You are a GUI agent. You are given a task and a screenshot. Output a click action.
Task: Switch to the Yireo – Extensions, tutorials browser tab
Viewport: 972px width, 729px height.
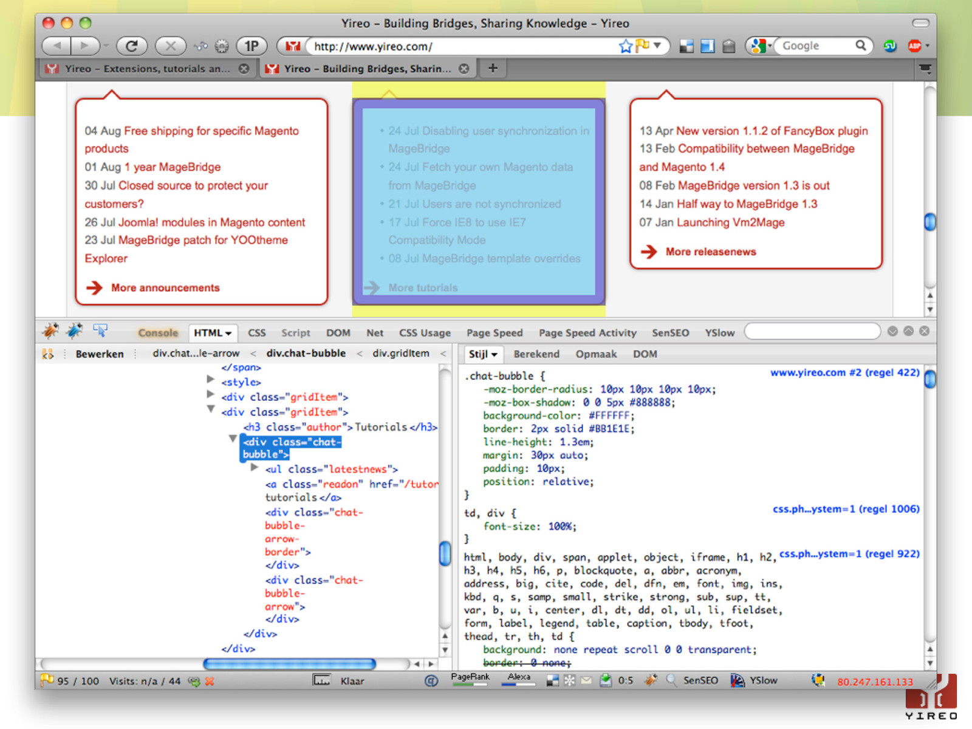point(148,69)
